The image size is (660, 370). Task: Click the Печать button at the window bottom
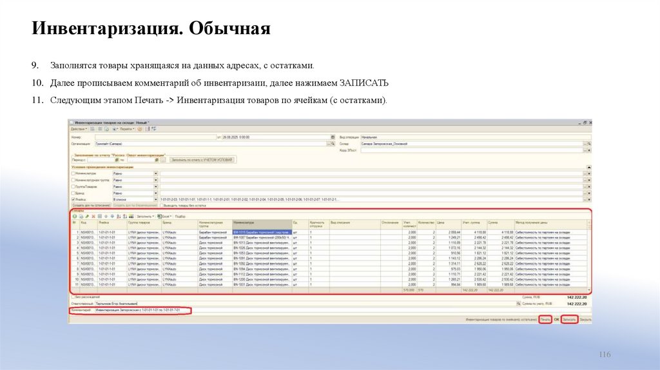click(x=545, y=320)
